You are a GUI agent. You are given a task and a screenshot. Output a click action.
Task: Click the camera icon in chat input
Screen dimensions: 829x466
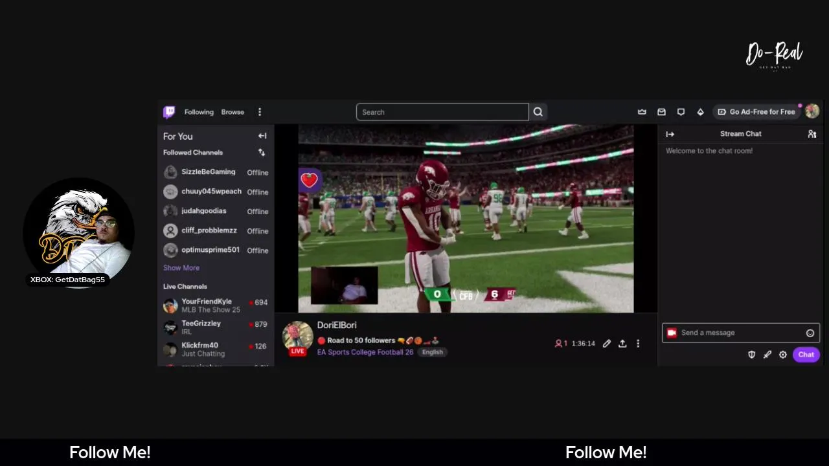click(672, 333)
